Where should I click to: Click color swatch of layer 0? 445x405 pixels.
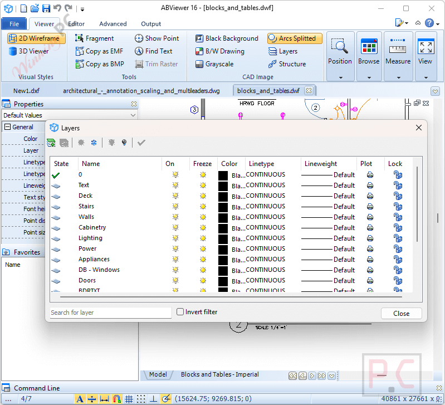[x=223, y=175]
